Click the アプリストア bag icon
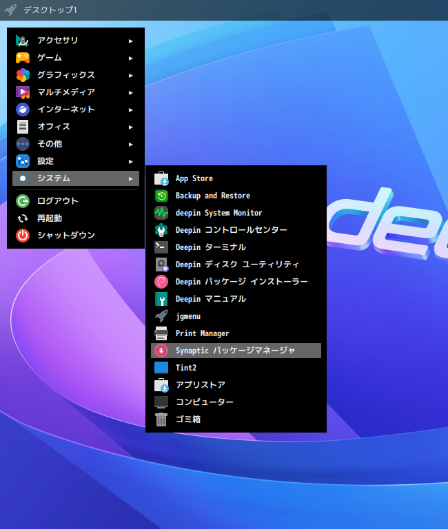This screenshot has height=529, width=448. pos(161,385)
